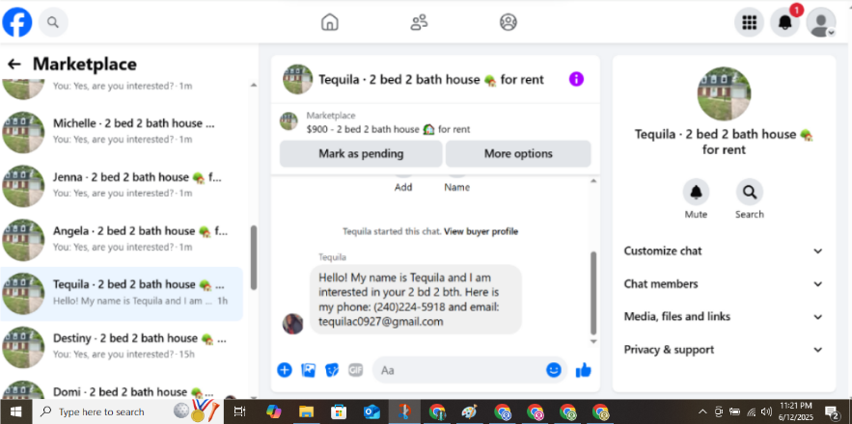Click the search magnifier beside the Facebook logo
Viewport: 852px width, 424px height.
pyautogui.click(x=53, y=22)
